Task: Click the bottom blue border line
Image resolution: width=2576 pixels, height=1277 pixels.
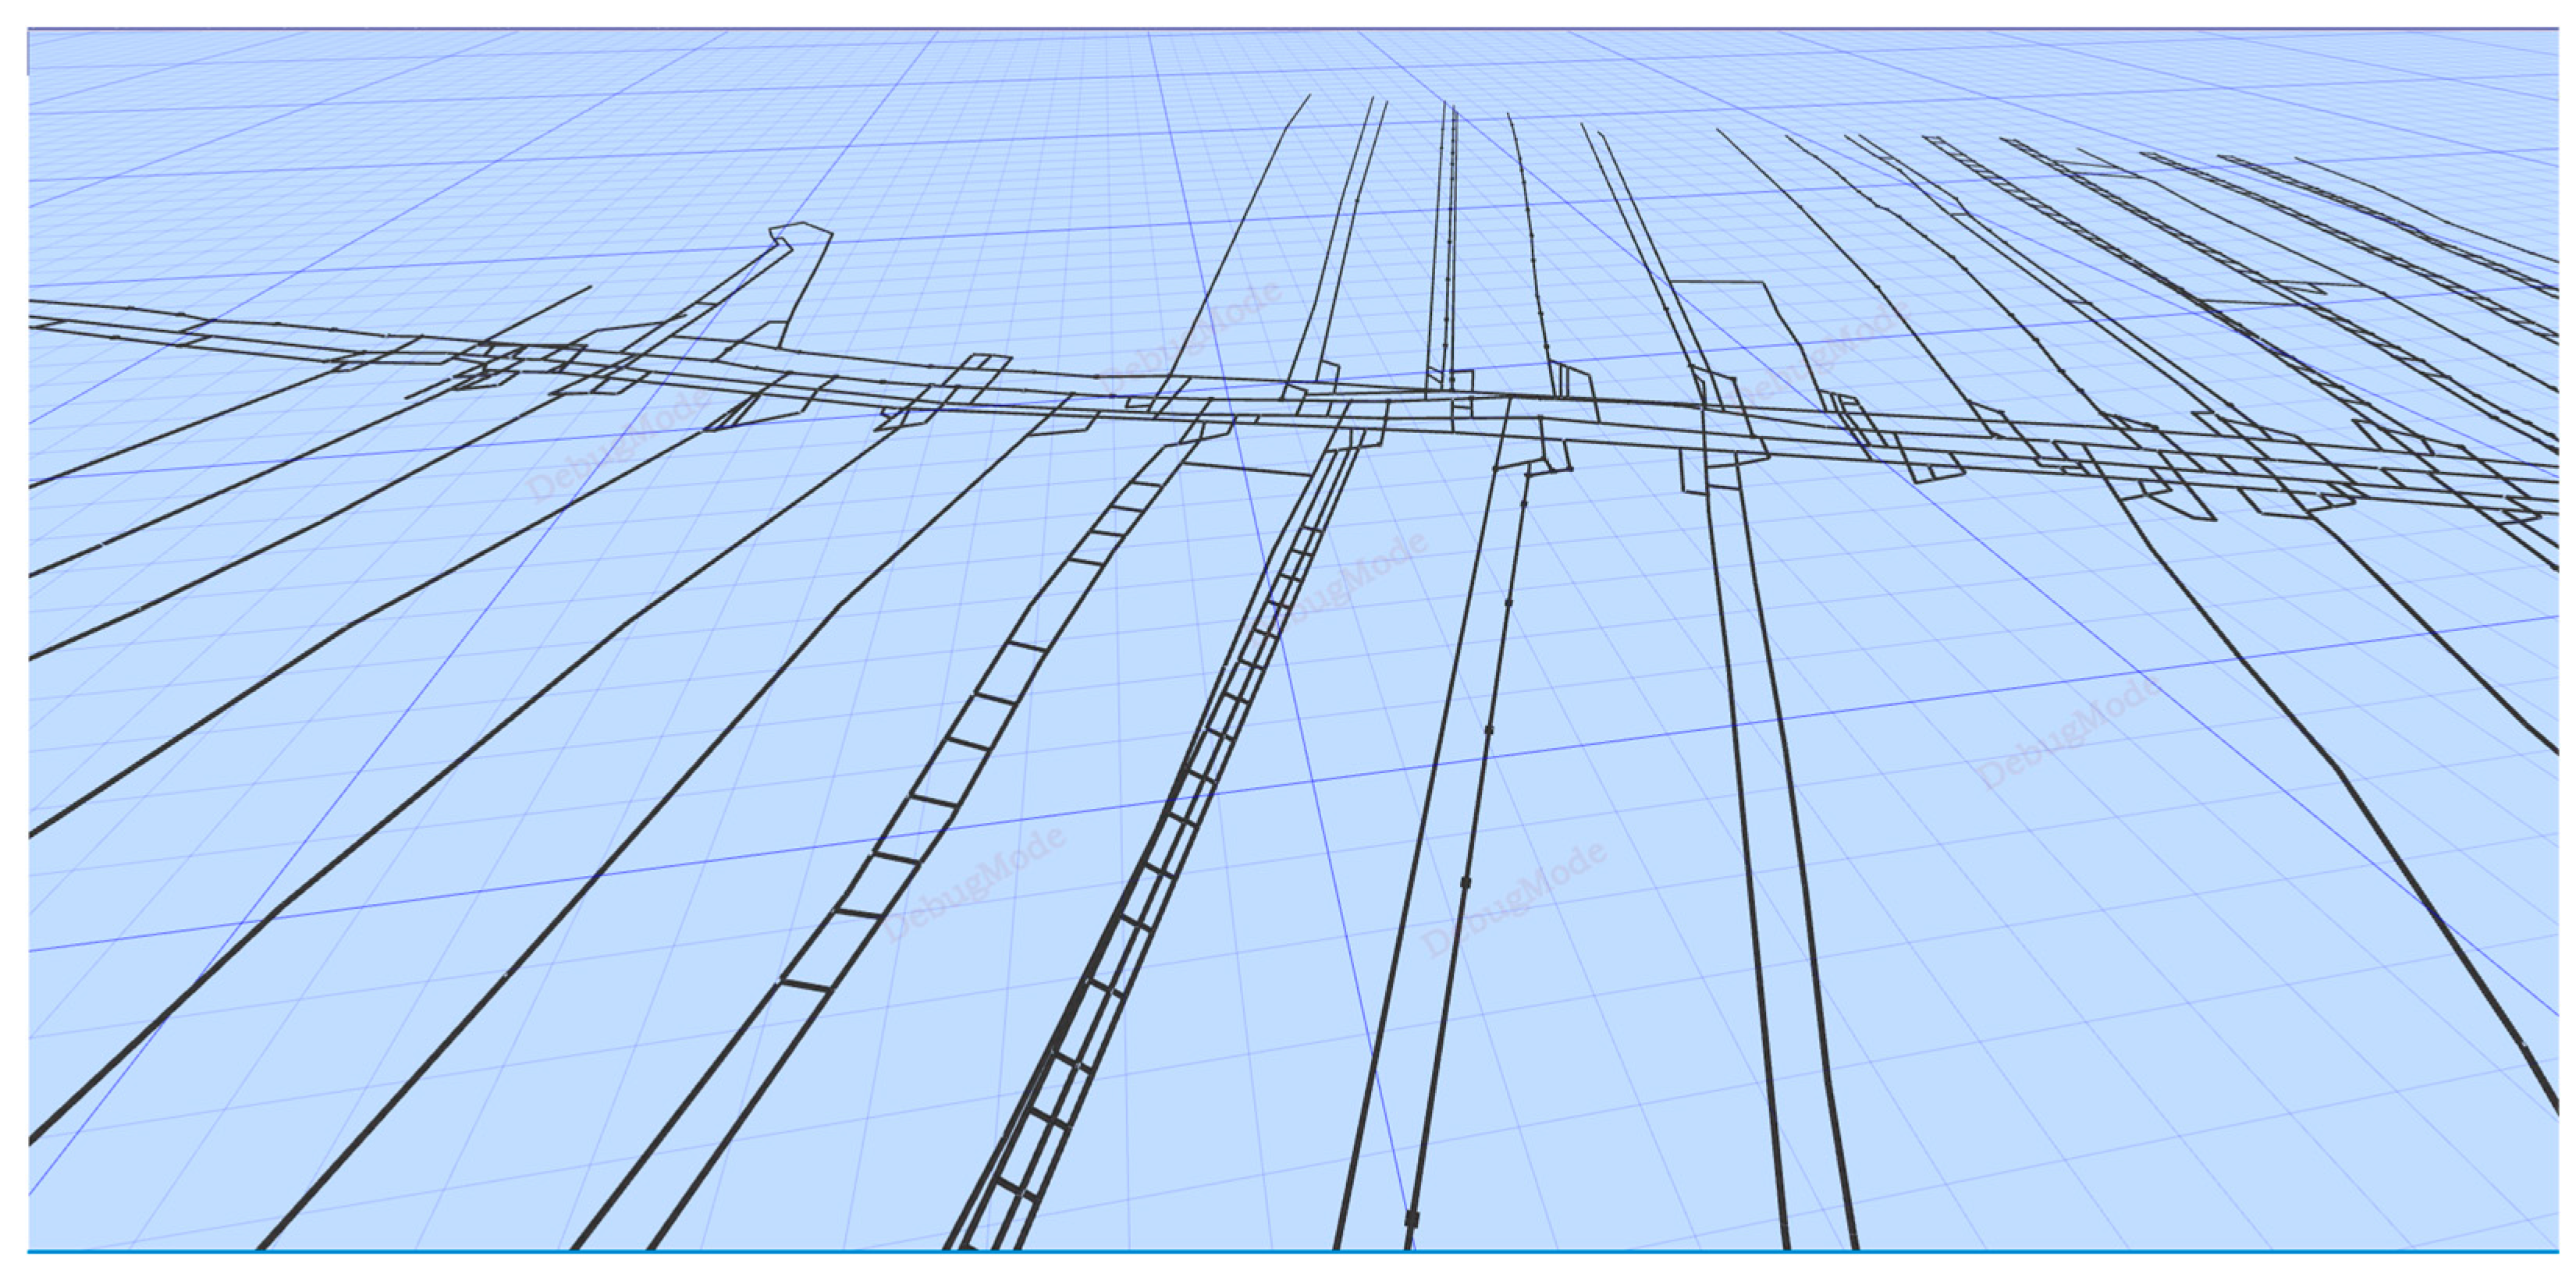Action: click(1290, 1250)
